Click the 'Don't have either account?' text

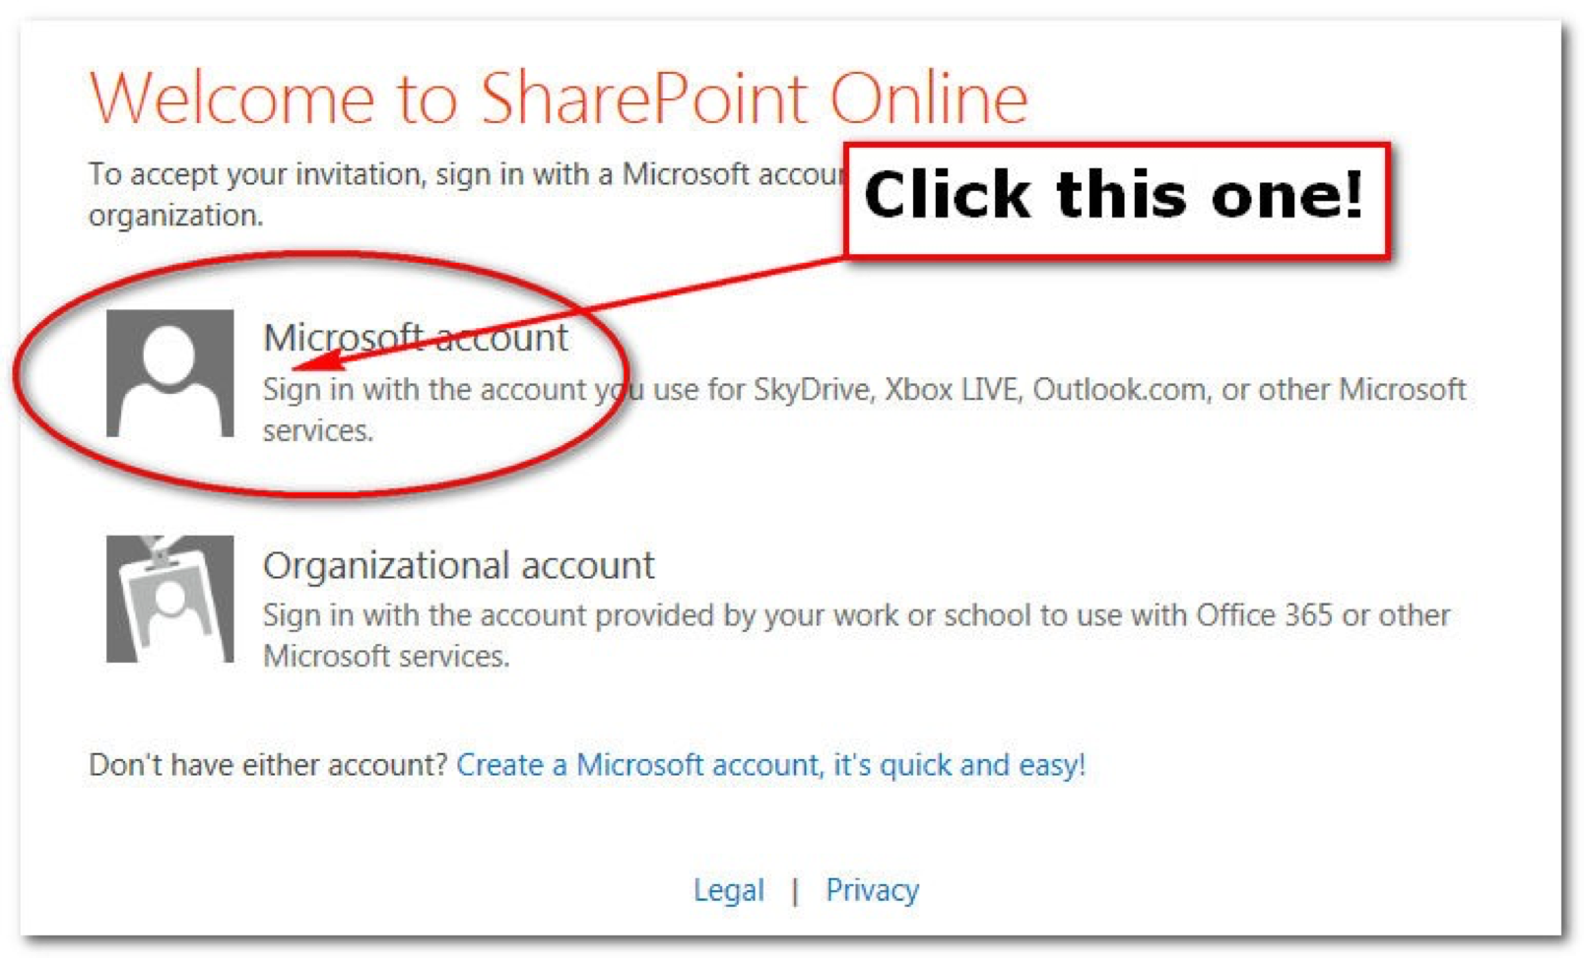(x=268, y=765)
